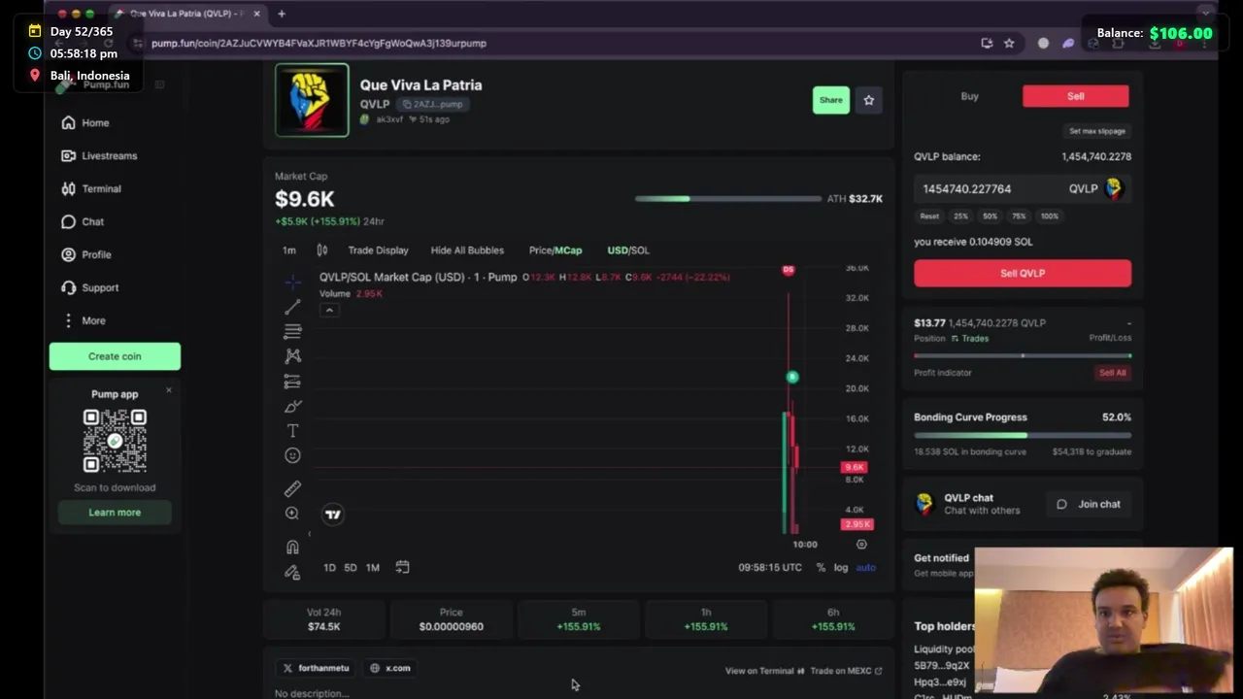This screenshot has height=699, width=1243.
Task: Click Set max slippage button
Action: coord(1097,131)
